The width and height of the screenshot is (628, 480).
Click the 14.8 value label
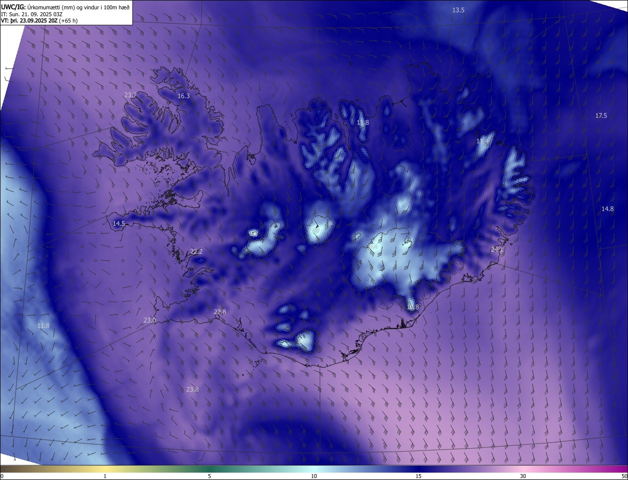[x=607, y=209]
